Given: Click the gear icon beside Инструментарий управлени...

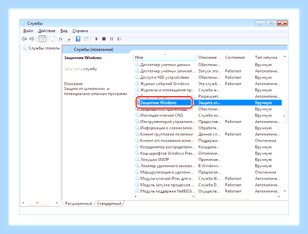Looking at the screenshot, I should pos(137,121).
